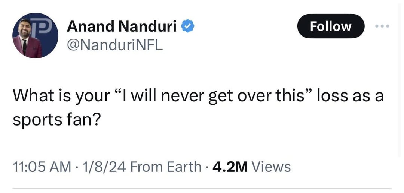The width and height of the screenshot is (404, 193).
Task: Click the blue verified checkmark badge
Action: pyautogui.click(x=187, y=26)
